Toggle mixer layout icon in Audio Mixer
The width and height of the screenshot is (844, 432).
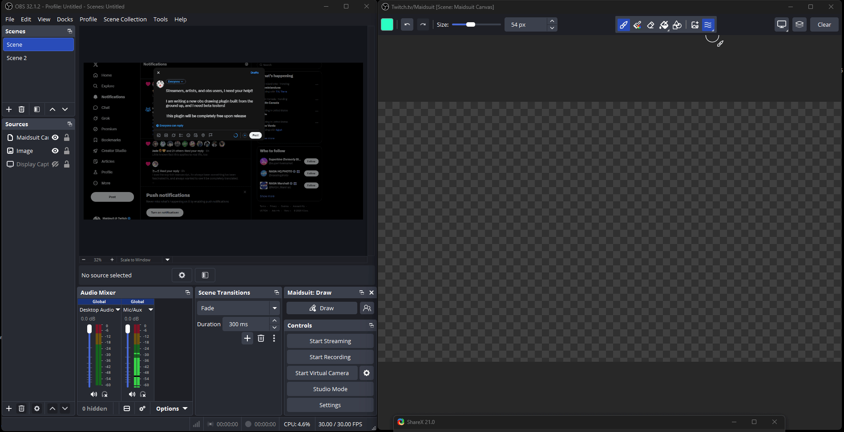pos(127,408)
